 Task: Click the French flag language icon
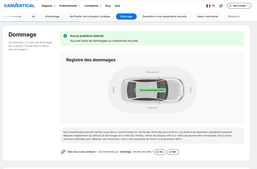coord(208,6)
